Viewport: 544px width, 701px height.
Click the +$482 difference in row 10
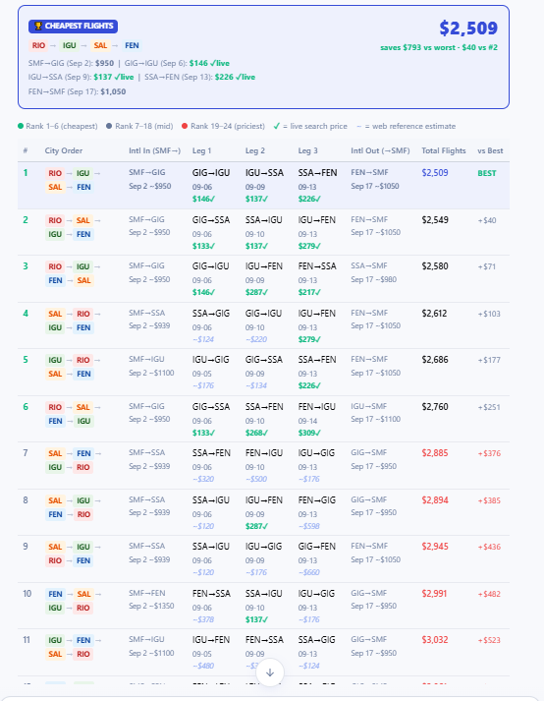pos(489,594)
